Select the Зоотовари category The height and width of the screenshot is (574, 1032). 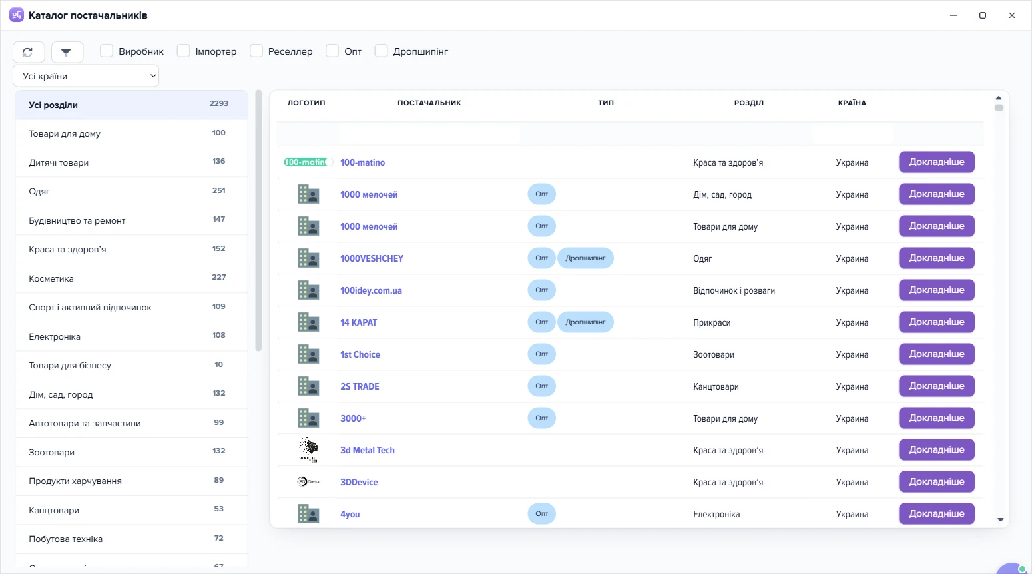[x=132, y=452]
